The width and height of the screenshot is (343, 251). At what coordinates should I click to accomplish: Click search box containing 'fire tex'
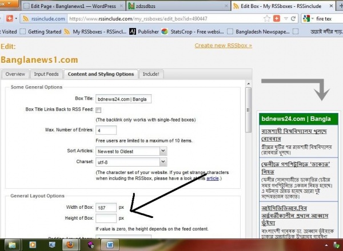click(x=329, y=19)
